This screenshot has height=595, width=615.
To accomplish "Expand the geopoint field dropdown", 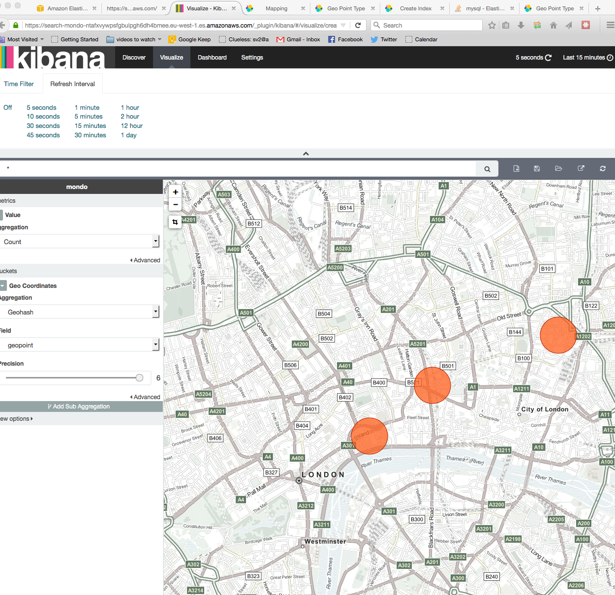I will coord(80,345).
